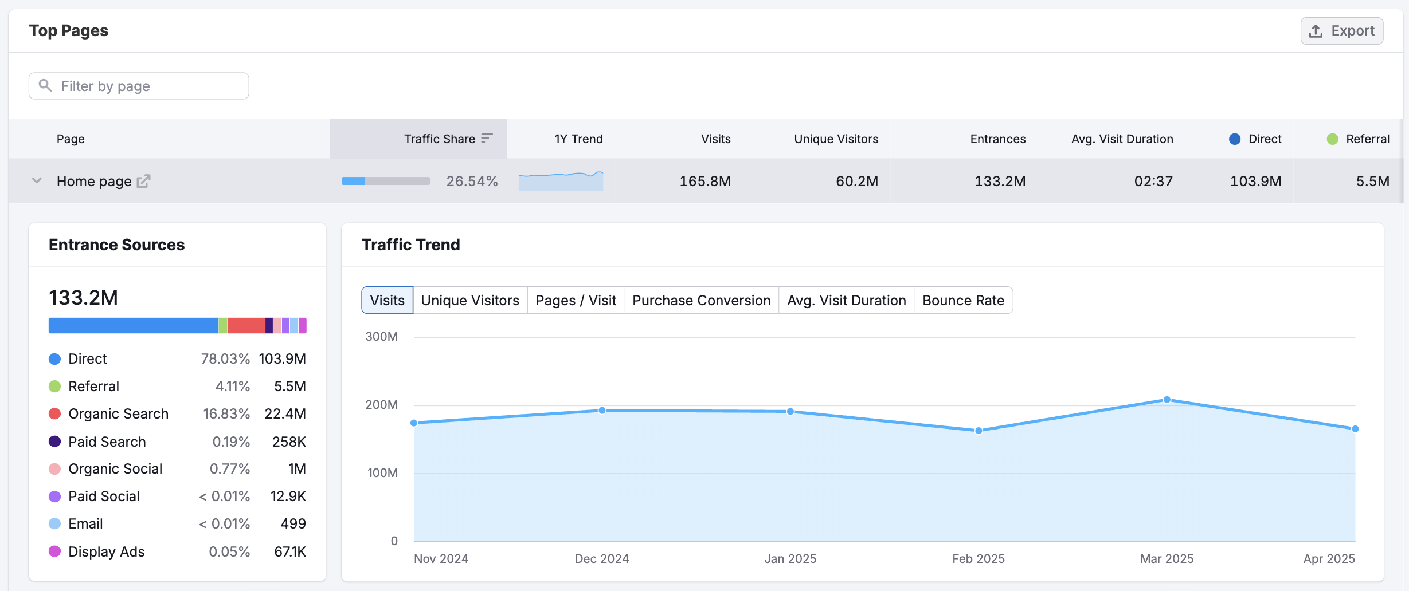1409x591 pixels.
Task: Collapse the Home page row chevron
Action: point(37,181)
